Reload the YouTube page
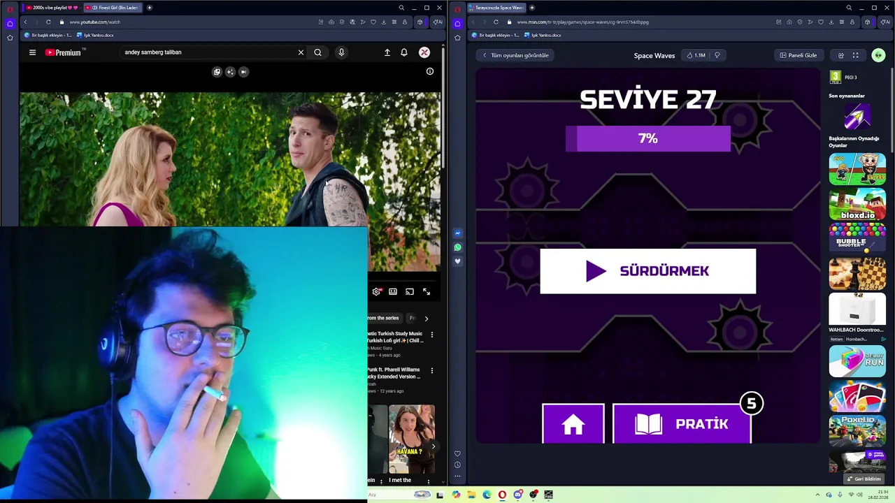This screenshot has height=503, width=895. click(x=48, y=22)
